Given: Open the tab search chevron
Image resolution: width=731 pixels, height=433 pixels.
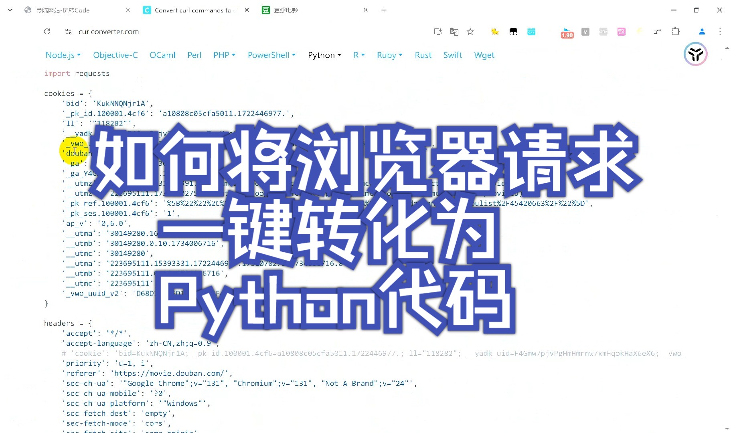Looking at the screenshot, I should click(x=10, y=10).
